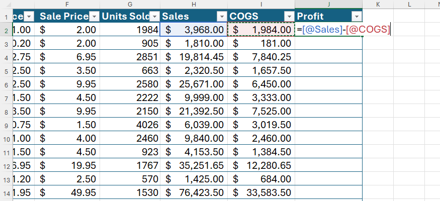Viewport: 440px width, 201px height.
Task: Click COGS cell showing 6,450.00
Action: pyautogui.click(x=261, y=84)
